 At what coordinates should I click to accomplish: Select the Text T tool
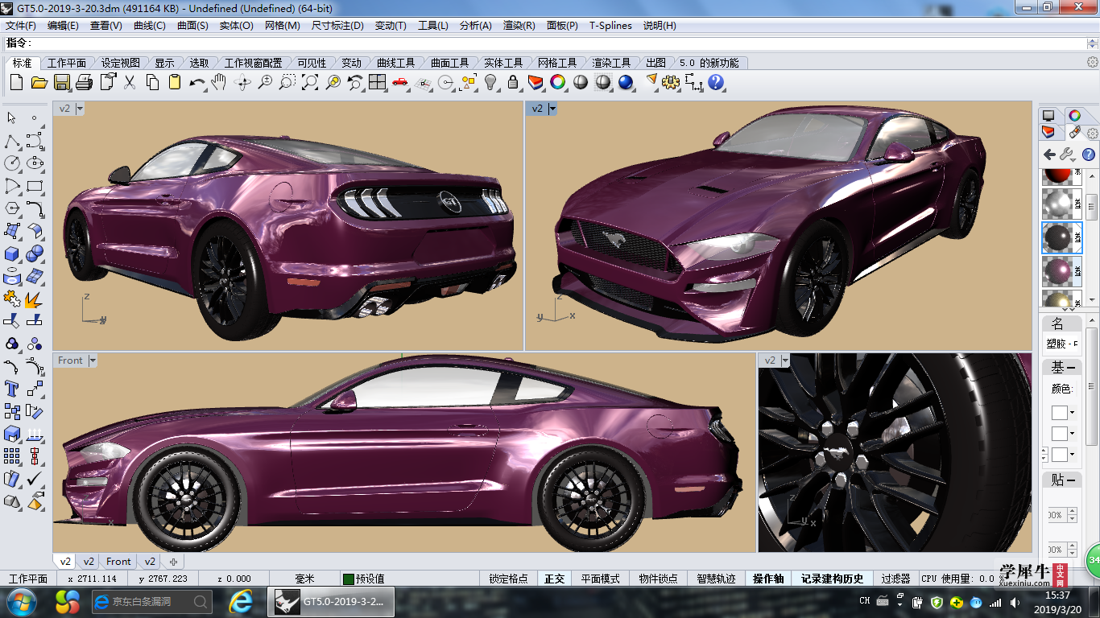point(12,389)
